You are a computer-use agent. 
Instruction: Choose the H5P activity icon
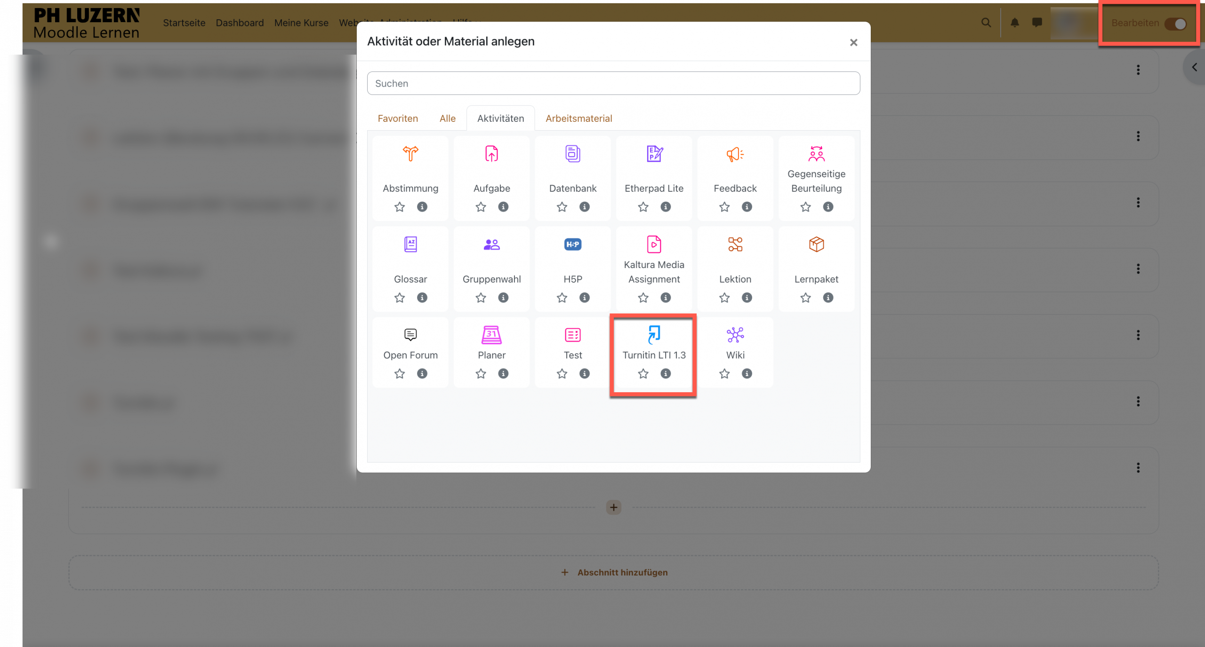click(x=573, y=245)
